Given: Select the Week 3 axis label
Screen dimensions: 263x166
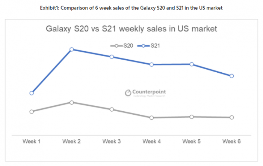Looking at the screenshot, I should pos(112,141).
